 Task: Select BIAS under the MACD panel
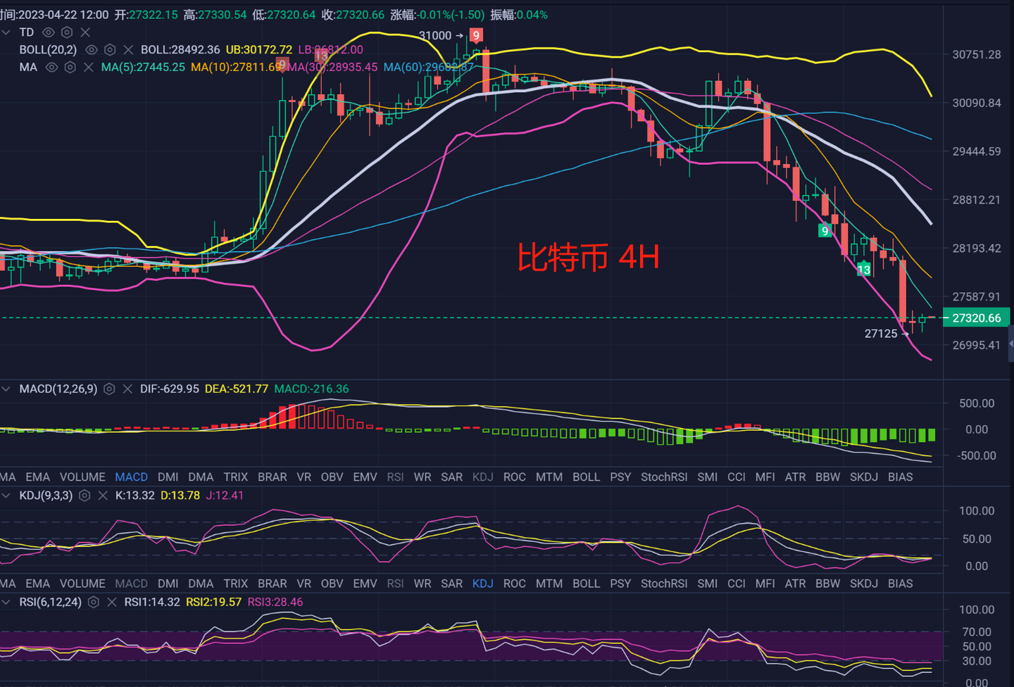[x=901, y=477]
